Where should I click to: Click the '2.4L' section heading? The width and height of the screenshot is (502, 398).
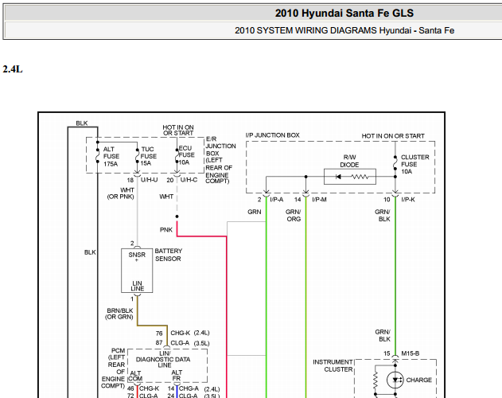13,69
